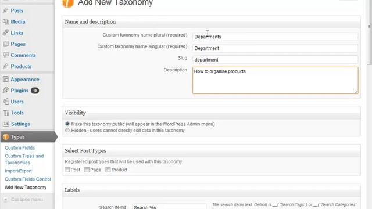This screenshot has height=209, width=372.
Task: Click the Plugins plug icon
Action: pyautogui.click(x=6, y=91)
